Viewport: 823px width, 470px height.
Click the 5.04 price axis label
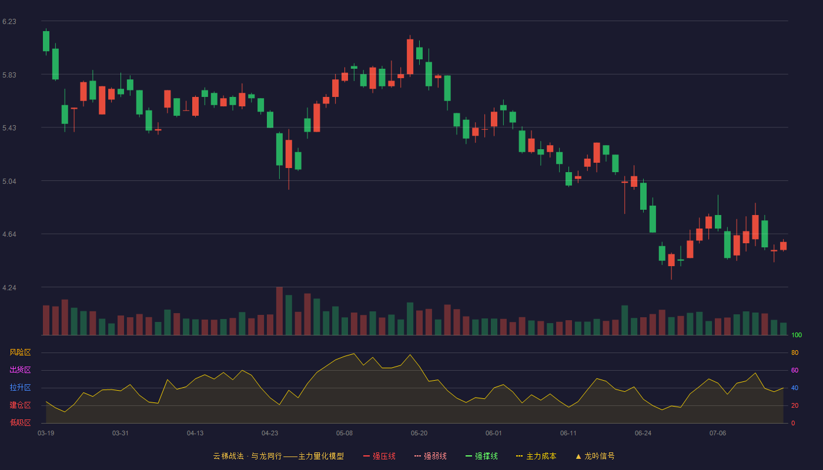click(x=9, y=182)
